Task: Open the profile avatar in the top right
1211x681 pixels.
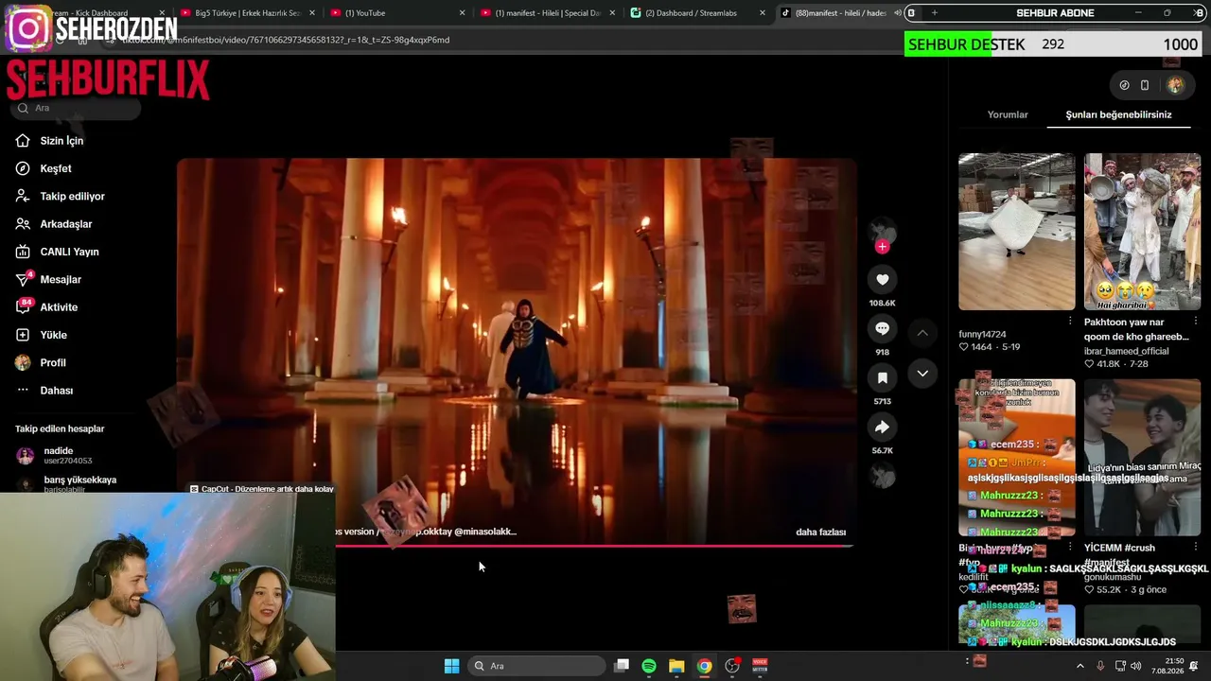Action: [x=1175, y=85]
